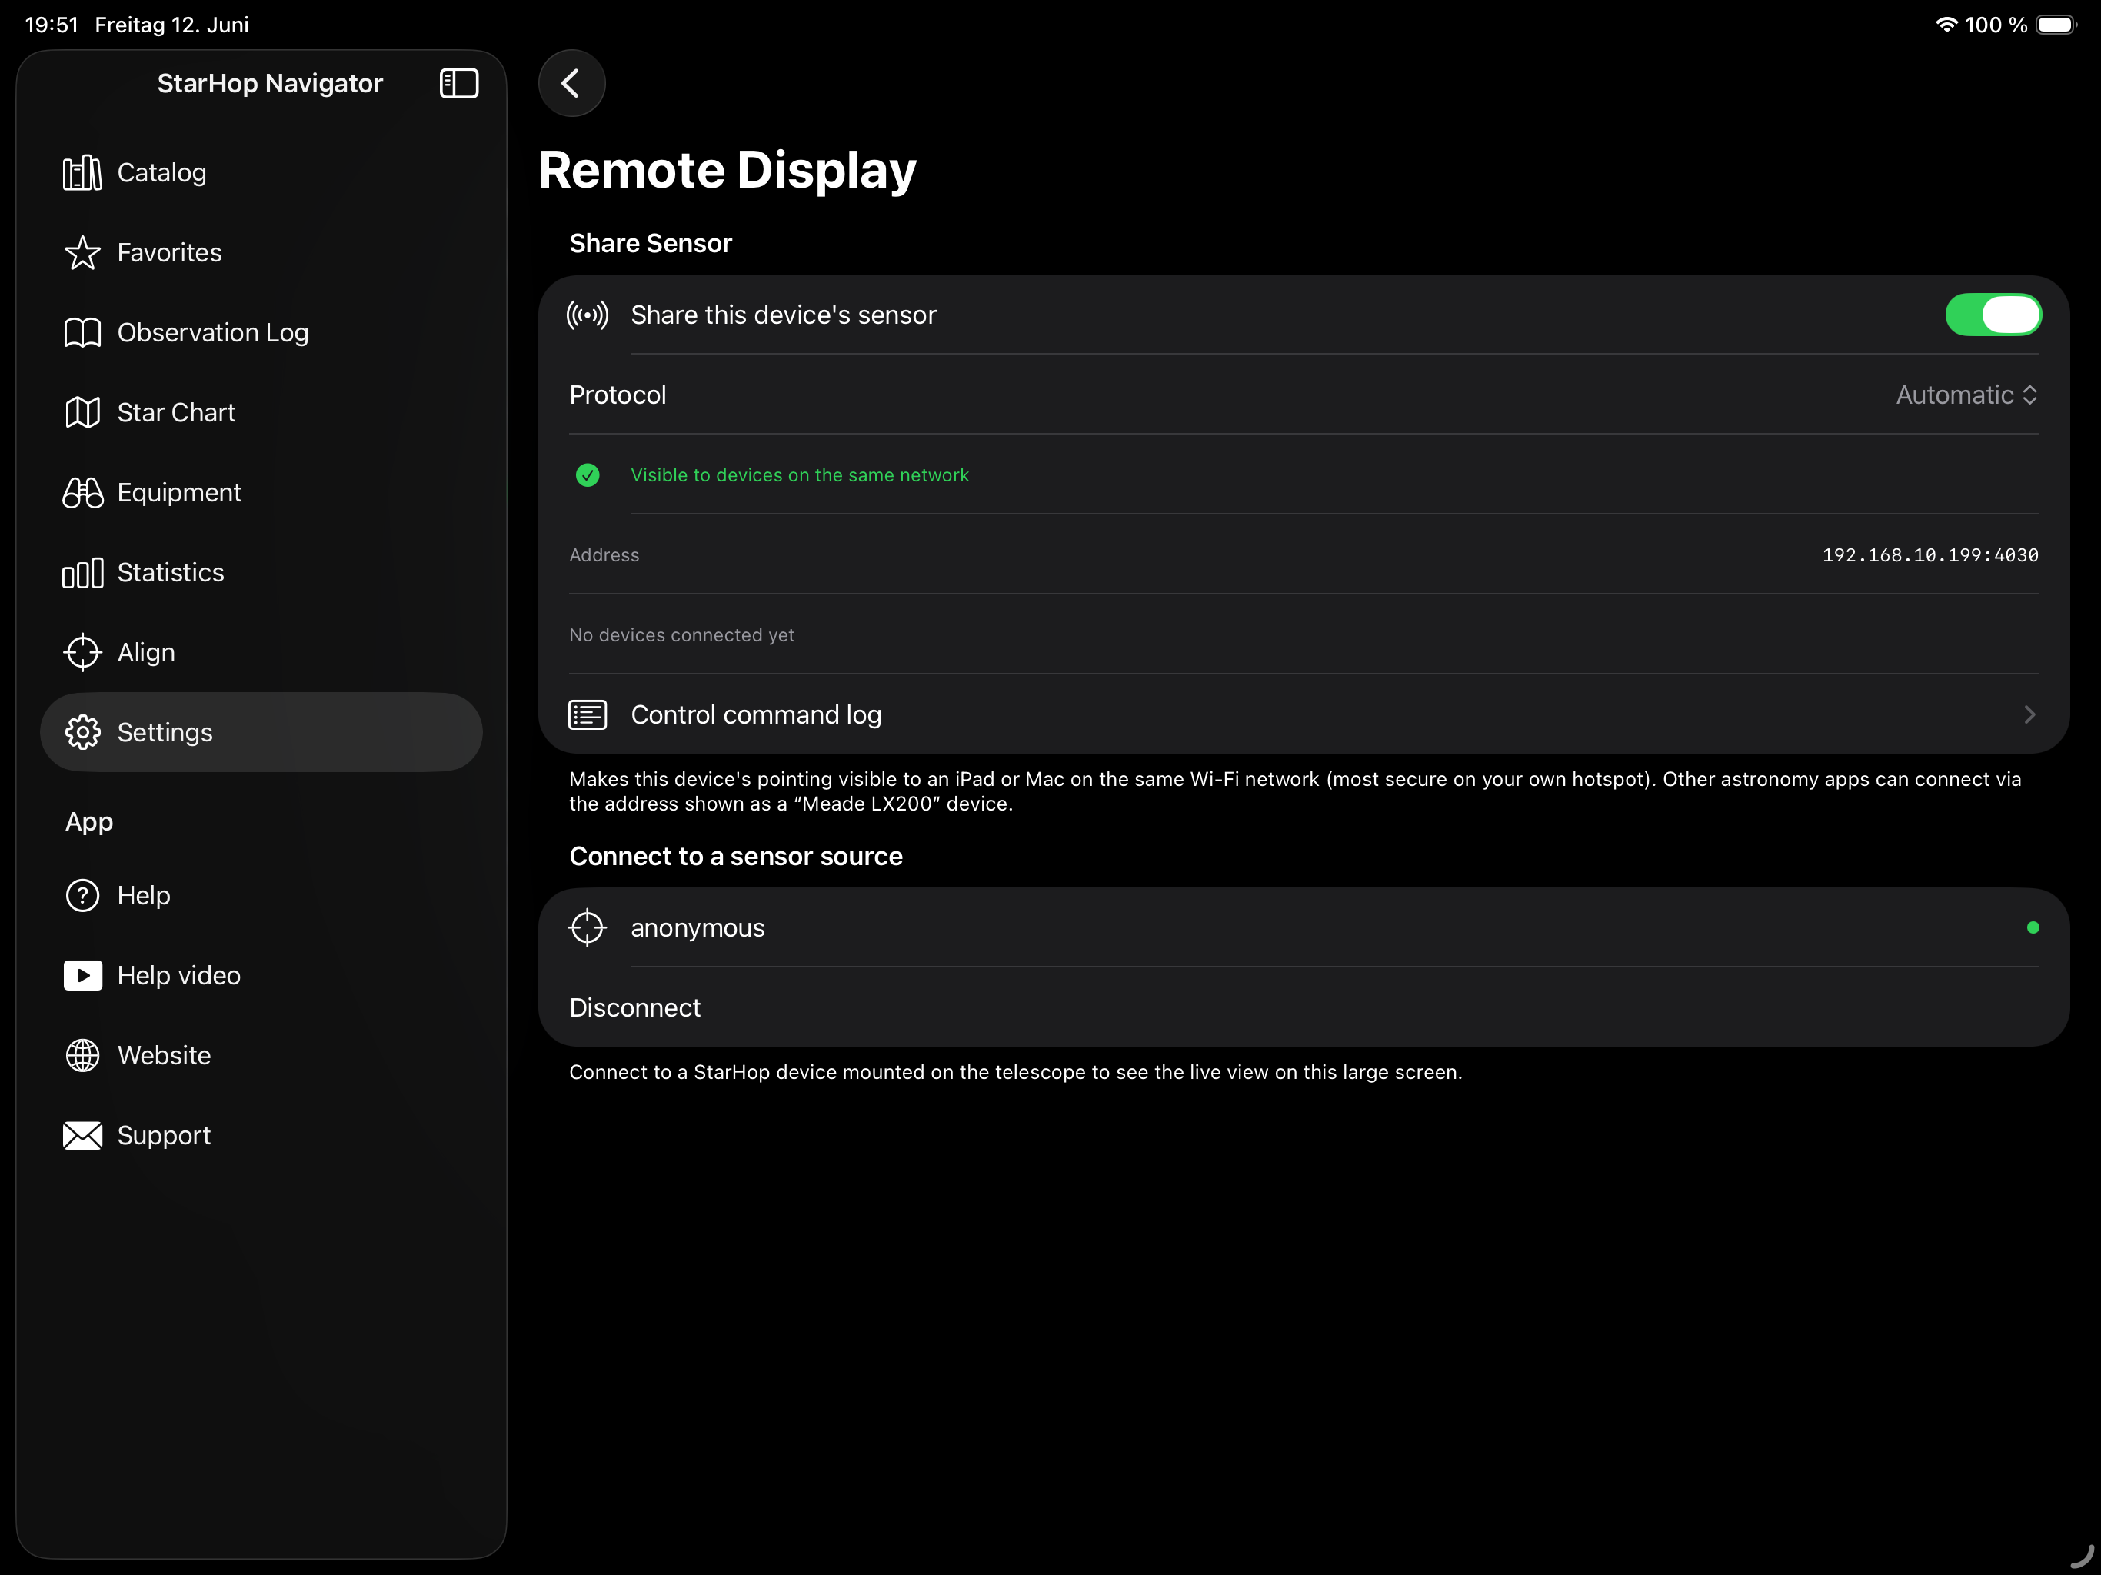2101x1575 pixels.
Task: Click 'No devices connected yet' text
Action: coord(681,634)
